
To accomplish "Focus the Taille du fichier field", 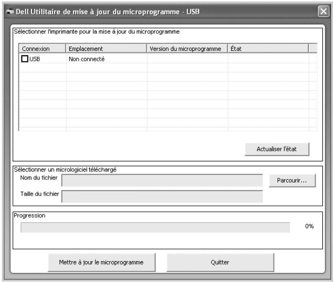I will pos(162,196).
